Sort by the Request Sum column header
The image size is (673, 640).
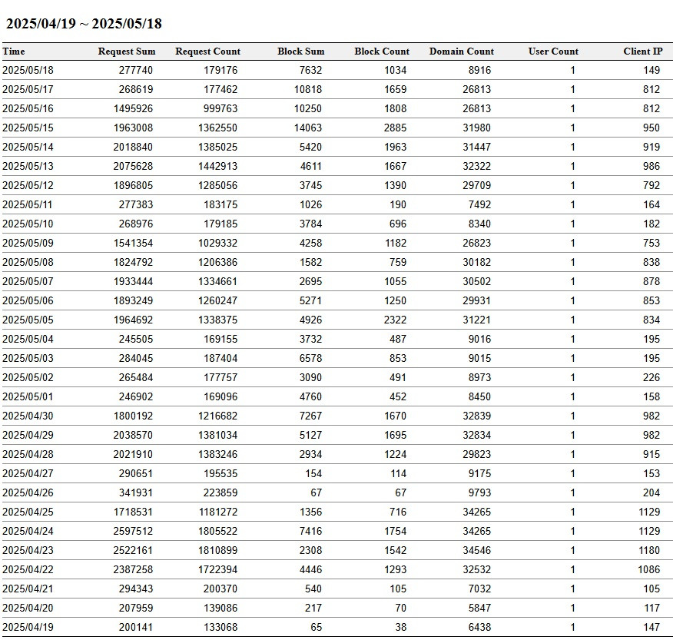pyautogui.click(x=127, y=51)
